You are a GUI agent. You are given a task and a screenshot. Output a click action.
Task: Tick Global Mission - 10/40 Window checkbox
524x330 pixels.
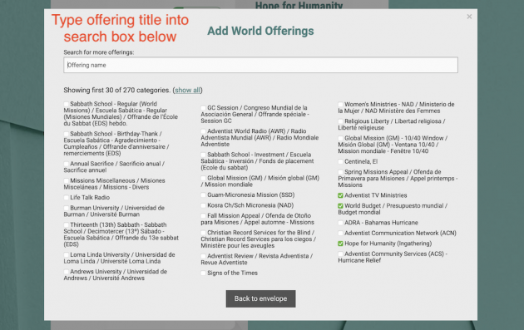point(340,138)
